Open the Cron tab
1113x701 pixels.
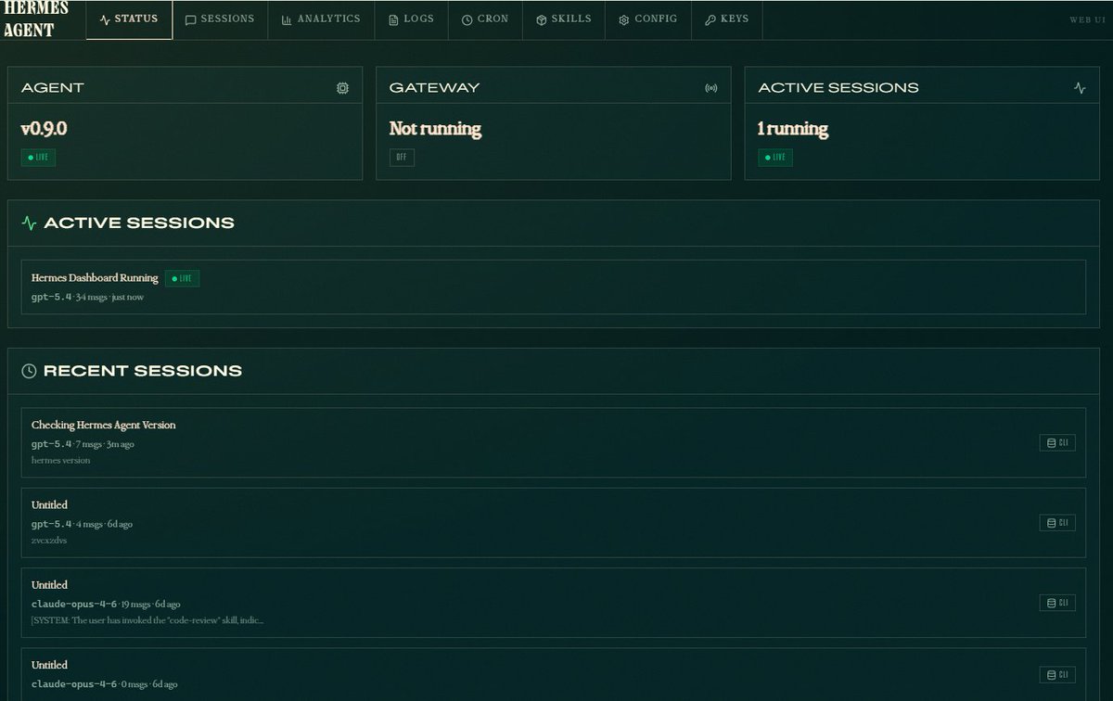click(485, 19)
